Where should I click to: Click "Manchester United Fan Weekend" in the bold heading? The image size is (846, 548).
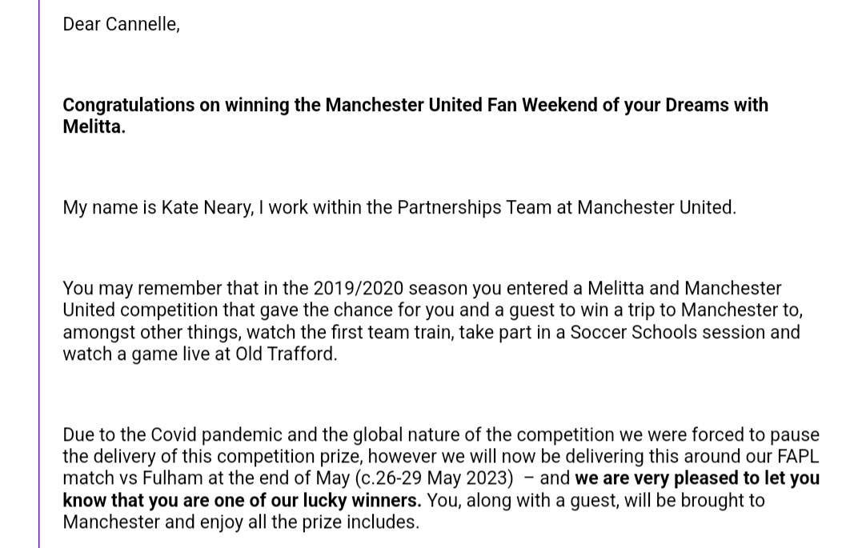click(421, 105)
